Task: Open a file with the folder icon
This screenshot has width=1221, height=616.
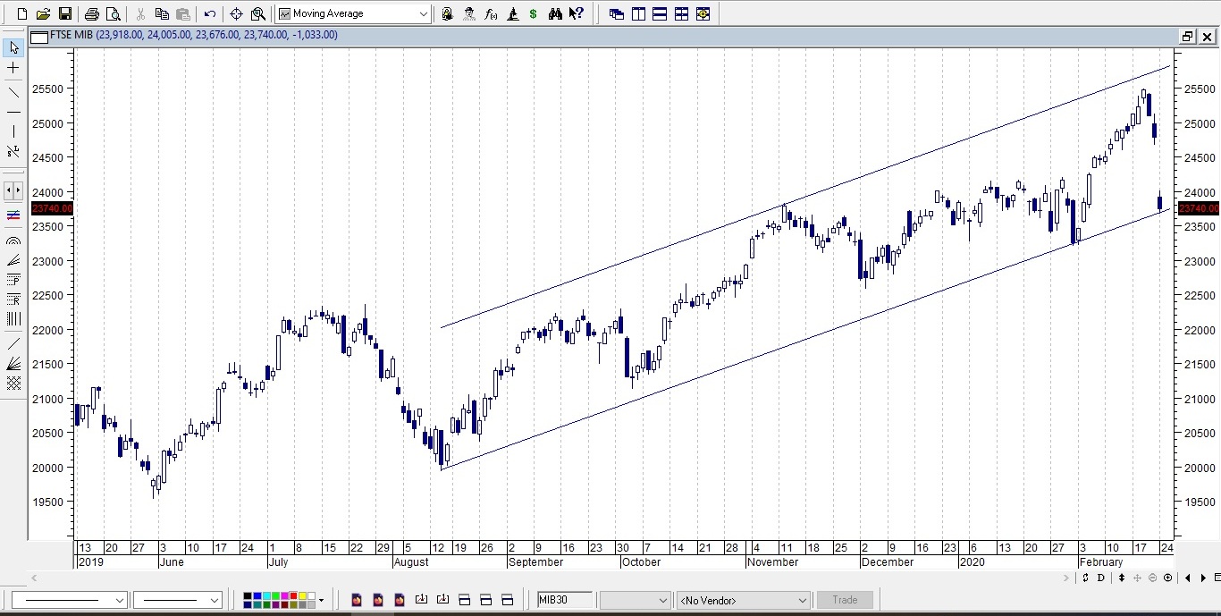Action: click(43, 13)
